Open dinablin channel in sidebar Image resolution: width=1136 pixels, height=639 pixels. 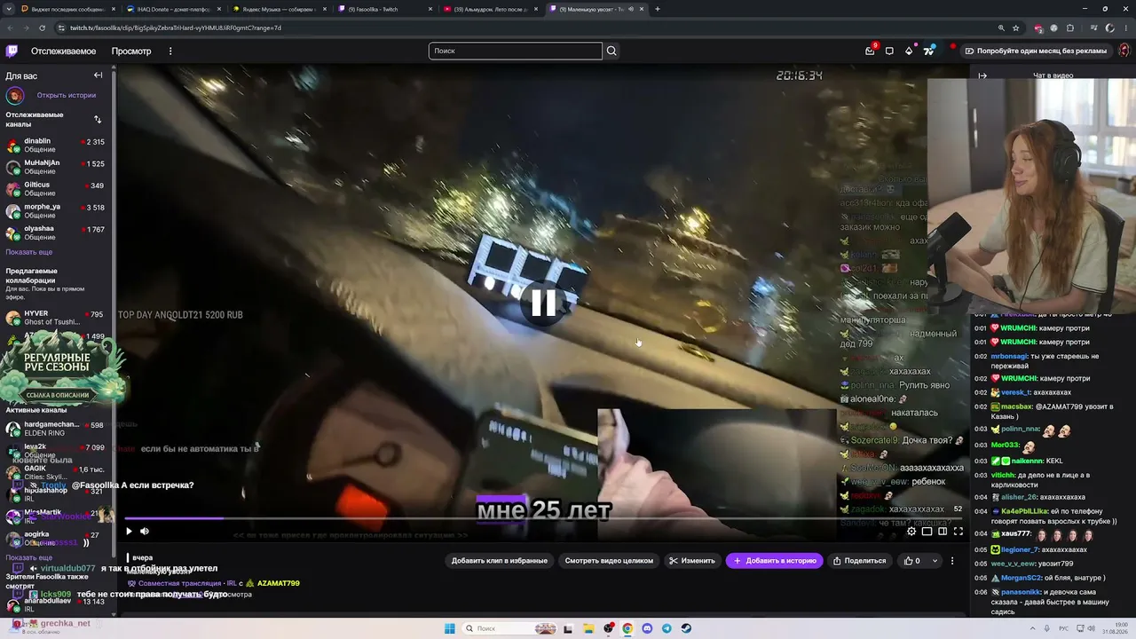[56, 145]
